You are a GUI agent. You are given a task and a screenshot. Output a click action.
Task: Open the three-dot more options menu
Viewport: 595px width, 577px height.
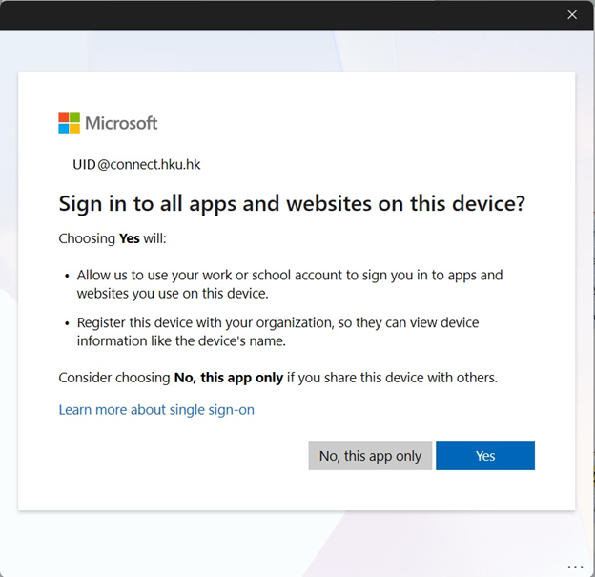575,567
